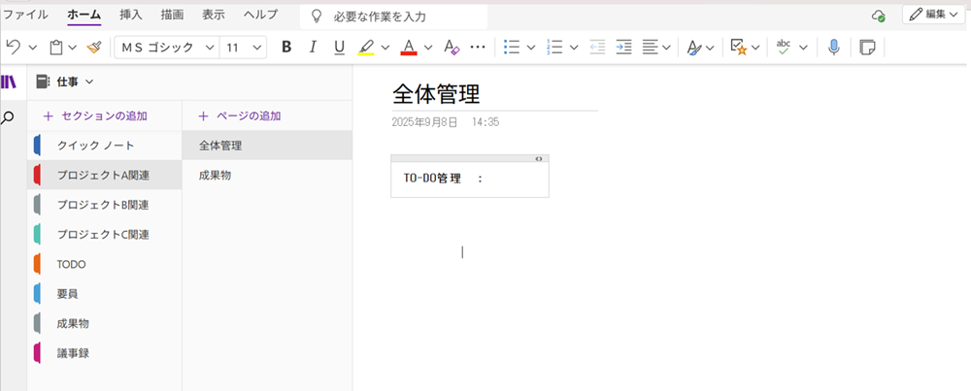Open the 成果物 page in page list
Screen dimensions: 971x391
pyautogui.click(x=268, y=176)
